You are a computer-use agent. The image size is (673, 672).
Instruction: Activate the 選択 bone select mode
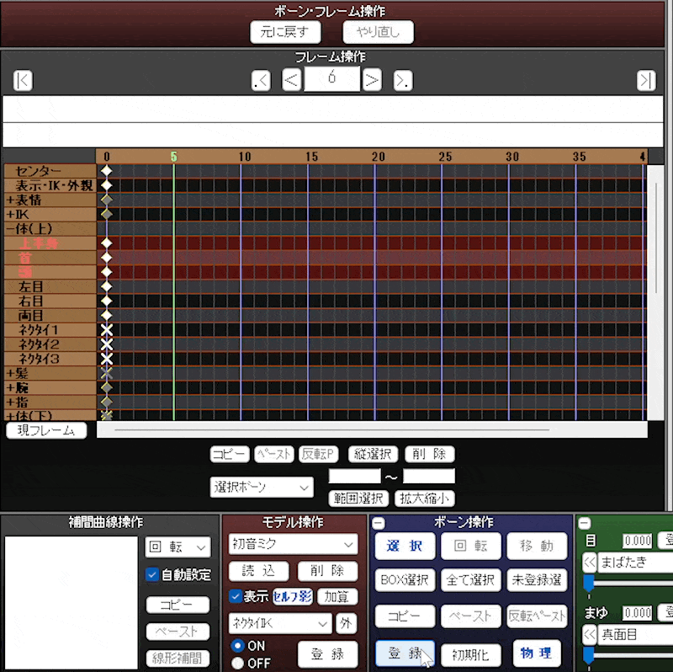pos(405,546)
